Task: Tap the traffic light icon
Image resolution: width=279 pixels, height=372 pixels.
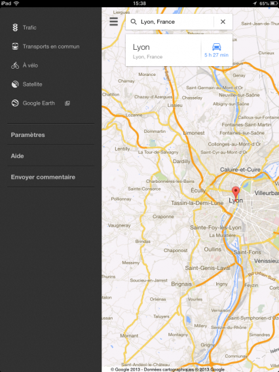Action: tap(15, 28)
